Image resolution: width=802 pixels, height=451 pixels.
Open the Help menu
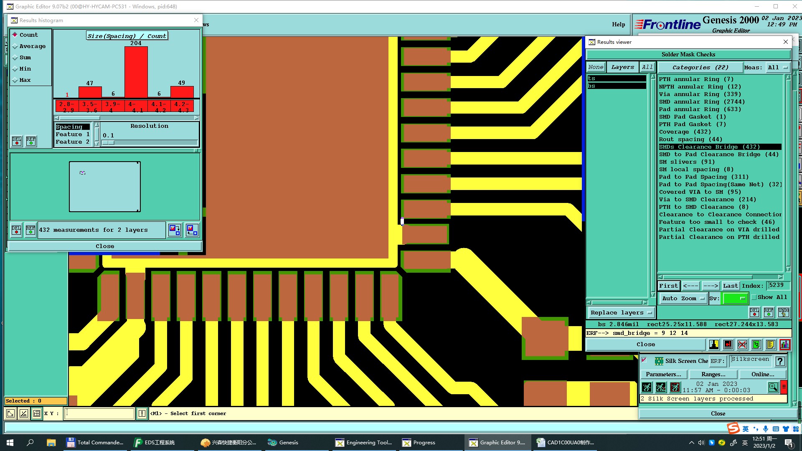click(x=618, y=24)
